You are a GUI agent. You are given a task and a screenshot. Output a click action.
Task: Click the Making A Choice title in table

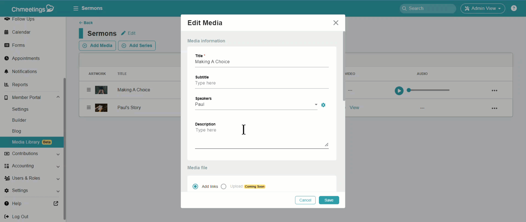pyautogui.click(x=134, y=90)
